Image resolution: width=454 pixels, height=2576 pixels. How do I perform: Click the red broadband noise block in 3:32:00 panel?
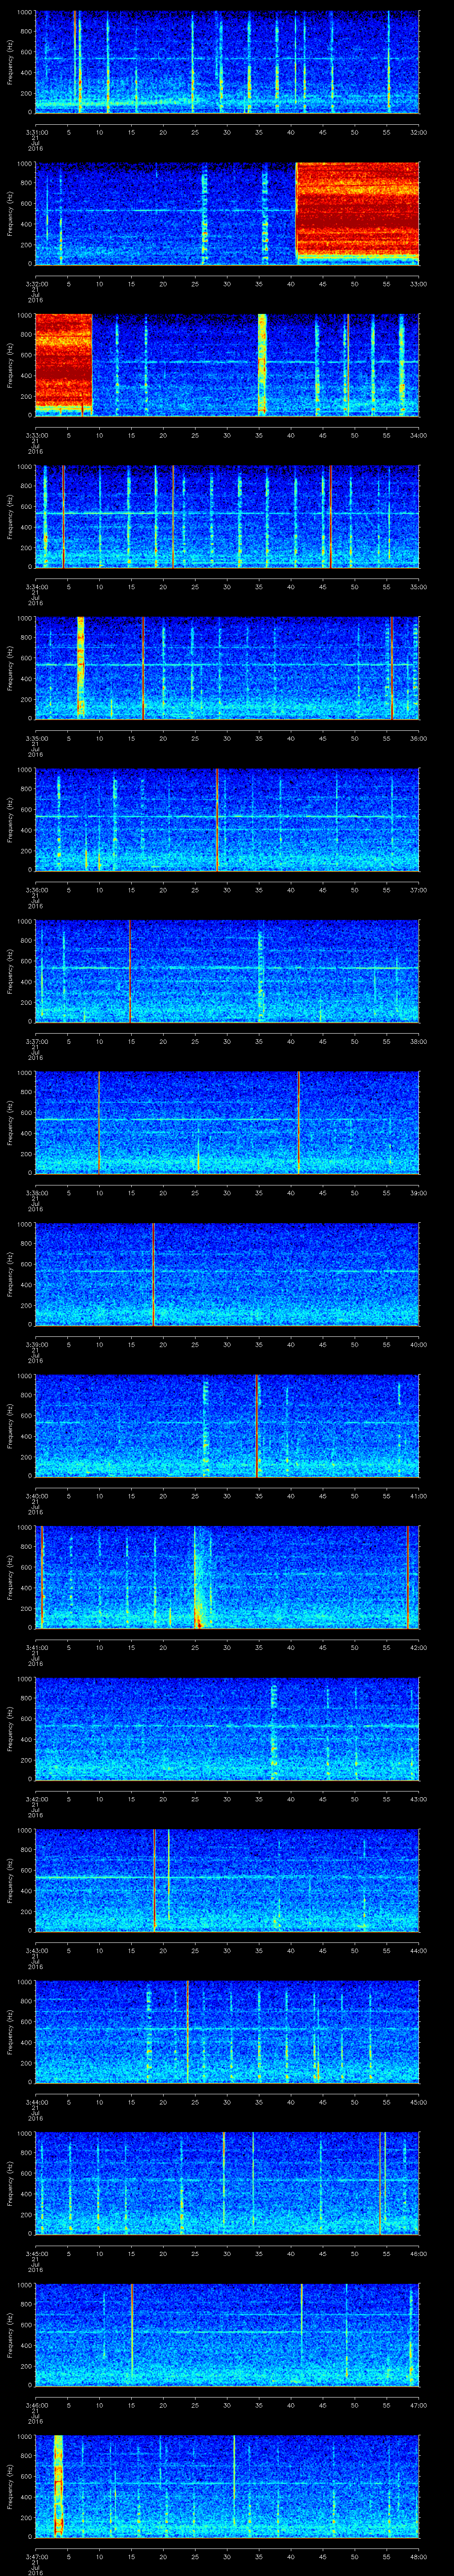[x=357, y=210]
